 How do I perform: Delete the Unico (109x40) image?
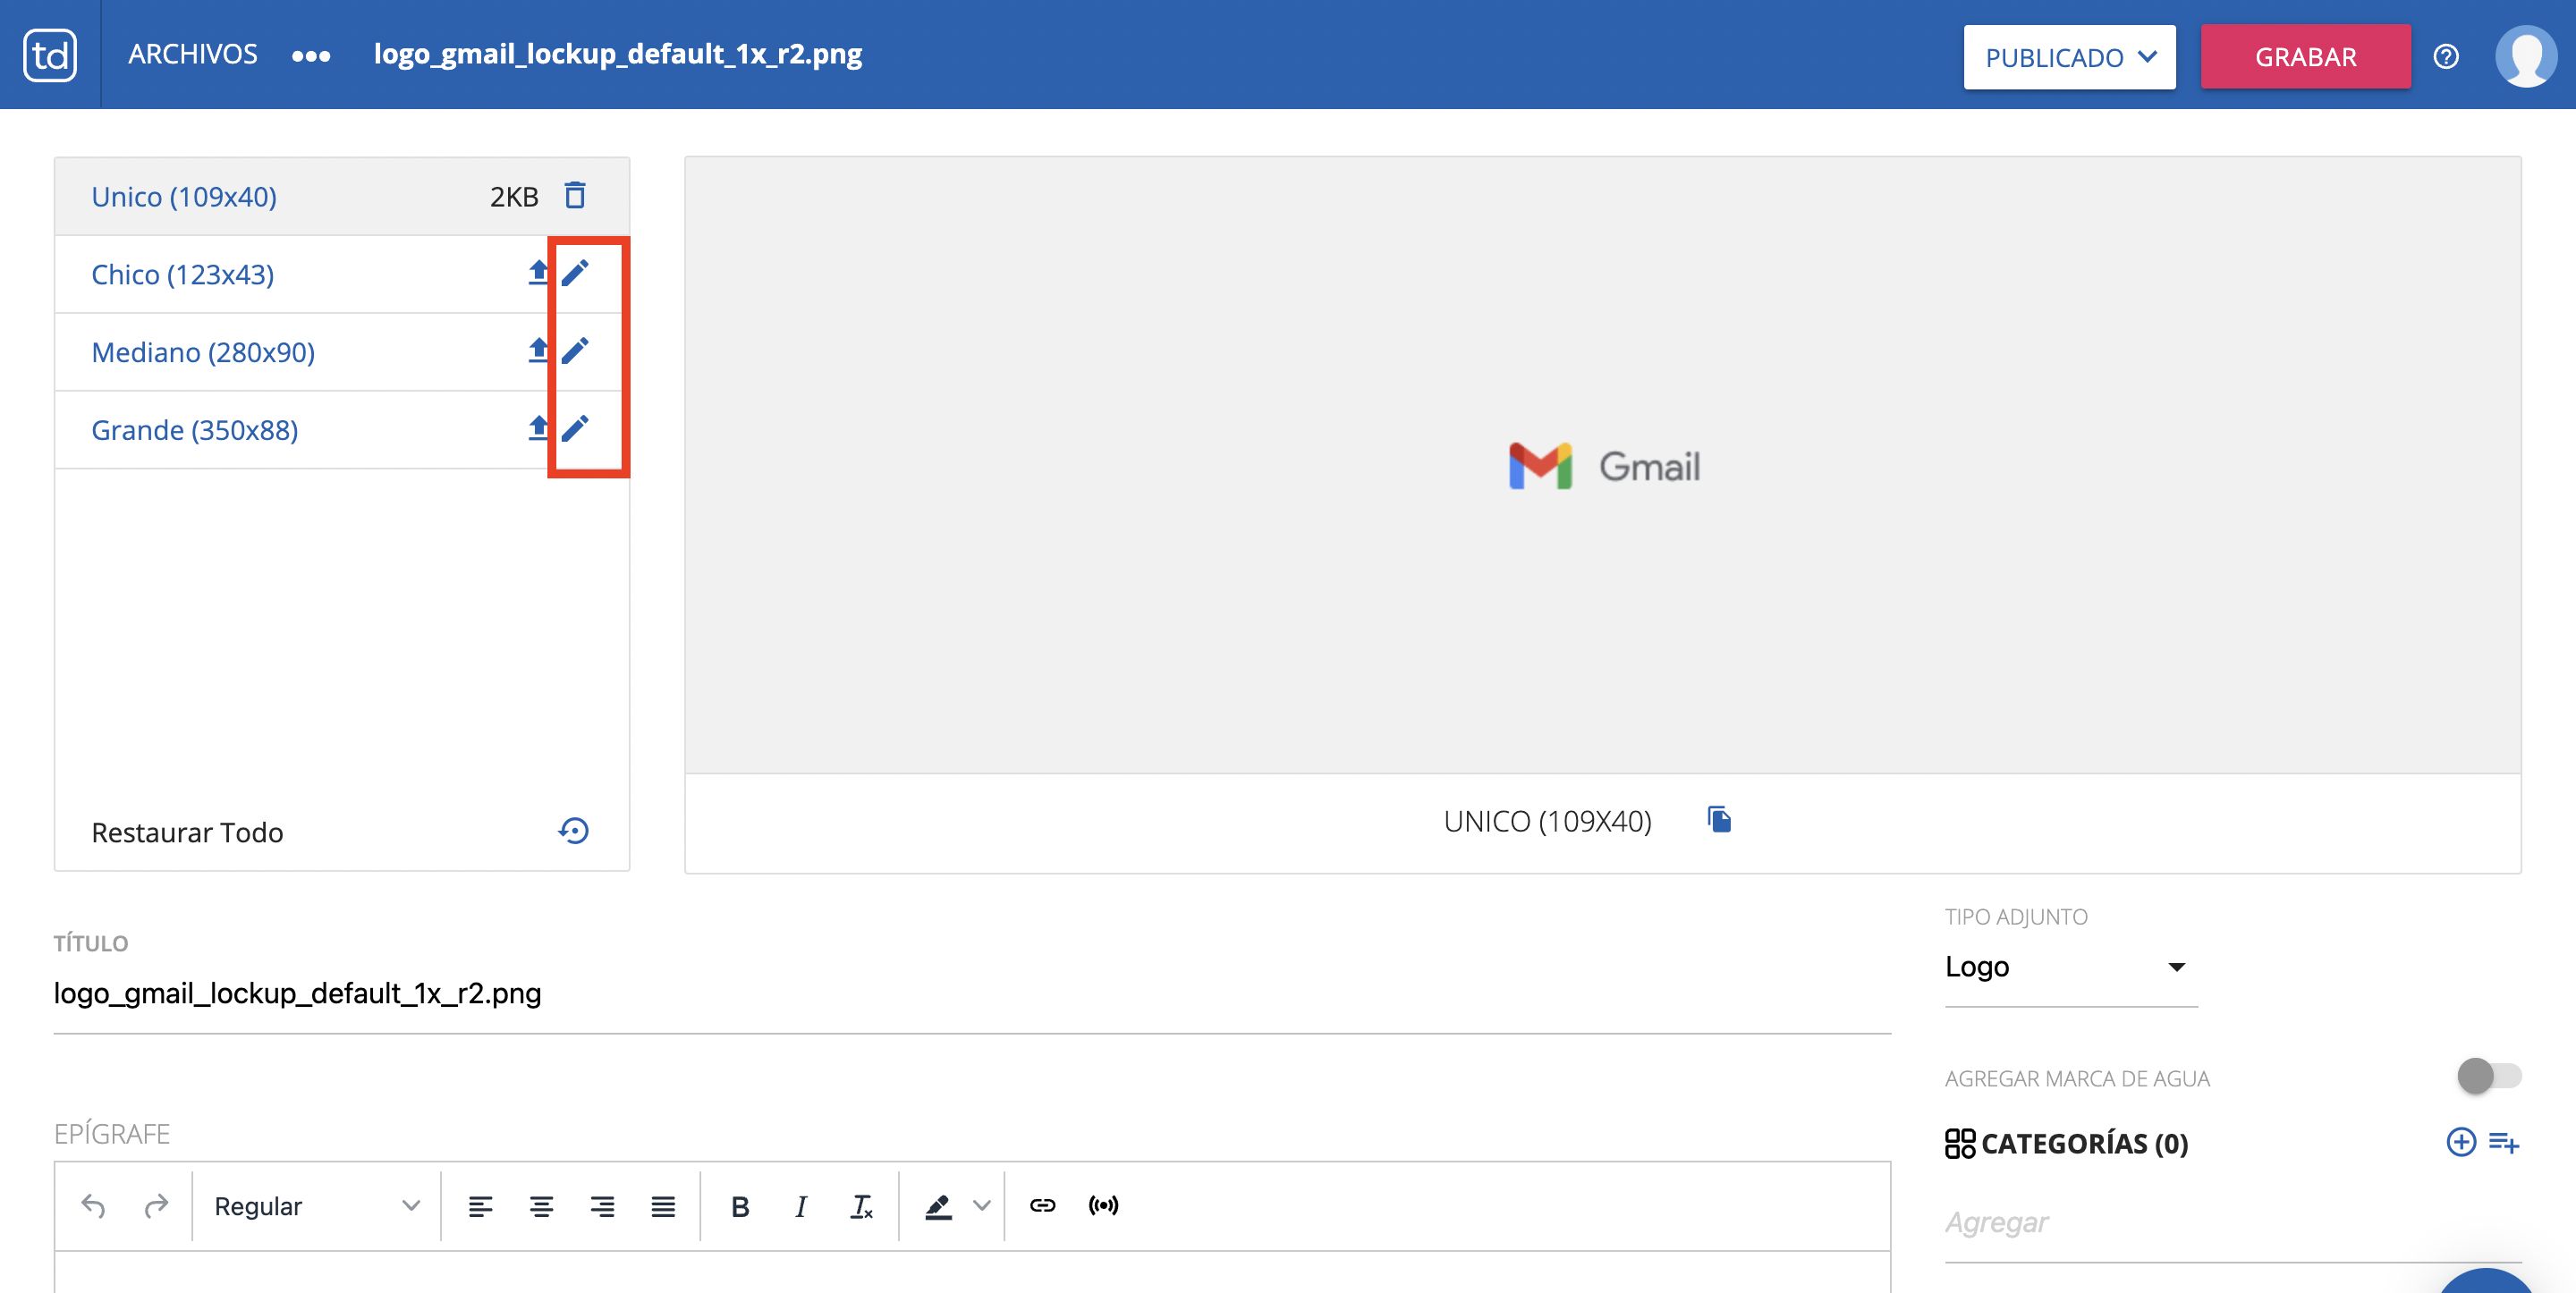click(575, 195)
